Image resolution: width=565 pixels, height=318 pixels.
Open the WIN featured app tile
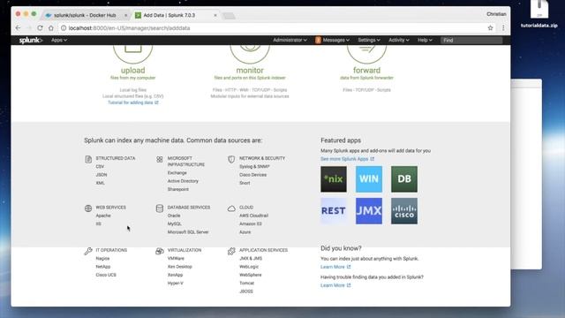click(x=369, y=179)
